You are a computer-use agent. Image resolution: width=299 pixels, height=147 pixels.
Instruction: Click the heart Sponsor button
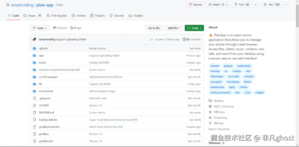pos(195,5)
